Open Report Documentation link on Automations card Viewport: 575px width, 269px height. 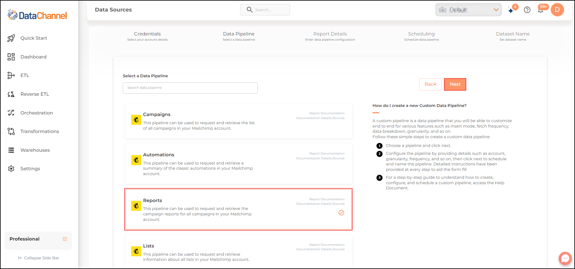point(327,154)
